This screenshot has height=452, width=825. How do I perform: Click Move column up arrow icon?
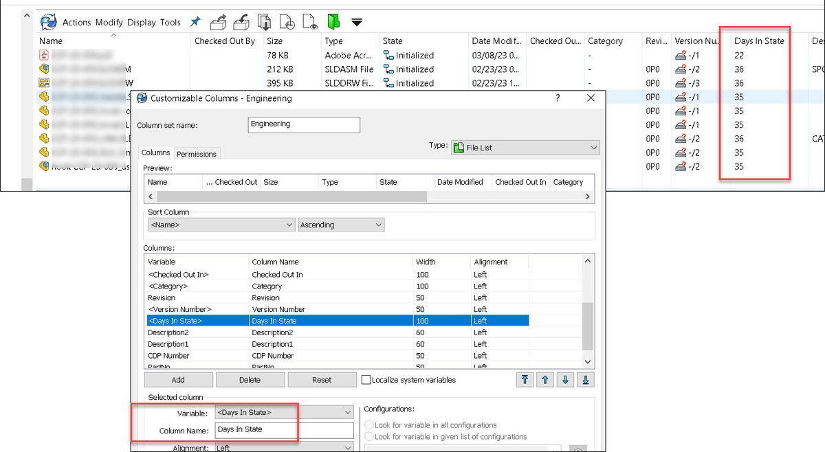pos(544,379)
